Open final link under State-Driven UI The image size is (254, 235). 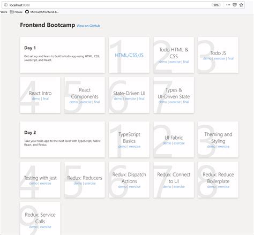pyautogui.click(x=141, y=98)
